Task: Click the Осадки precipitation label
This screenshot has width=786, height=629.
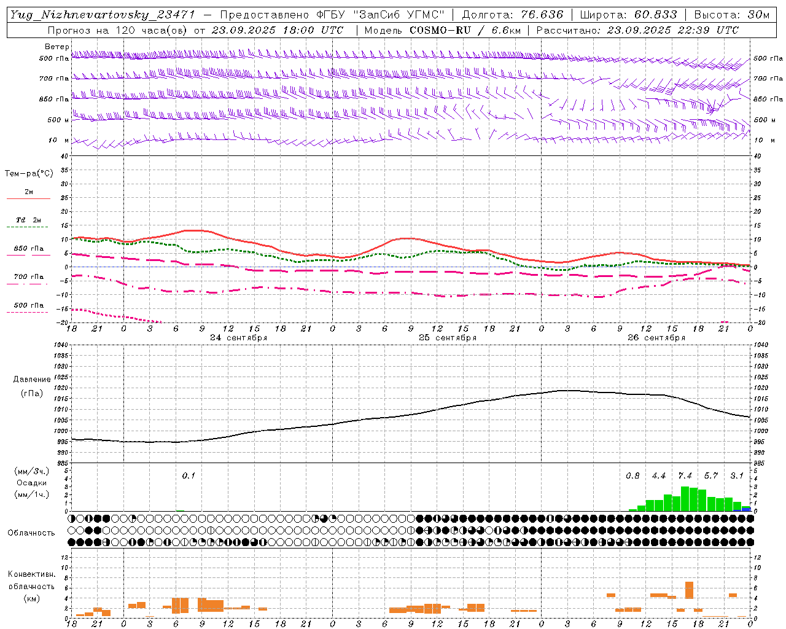Action: tap(31, 483)
